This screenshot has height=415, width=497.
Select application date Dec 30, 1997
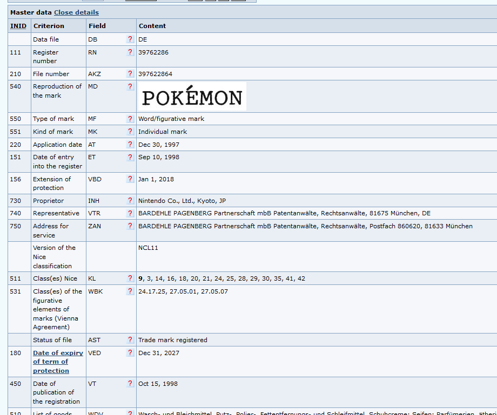(159, 145)
